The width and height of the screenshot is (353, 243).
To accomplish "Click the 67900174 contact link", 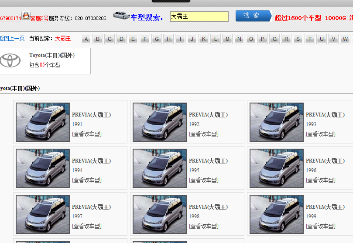I will point(10,18).
